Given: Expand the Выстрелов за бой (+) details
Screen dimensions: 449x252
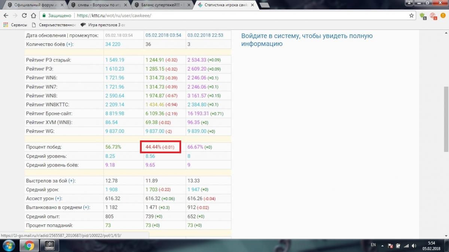Looking at the screenshot, I should [x=72, y=181].
